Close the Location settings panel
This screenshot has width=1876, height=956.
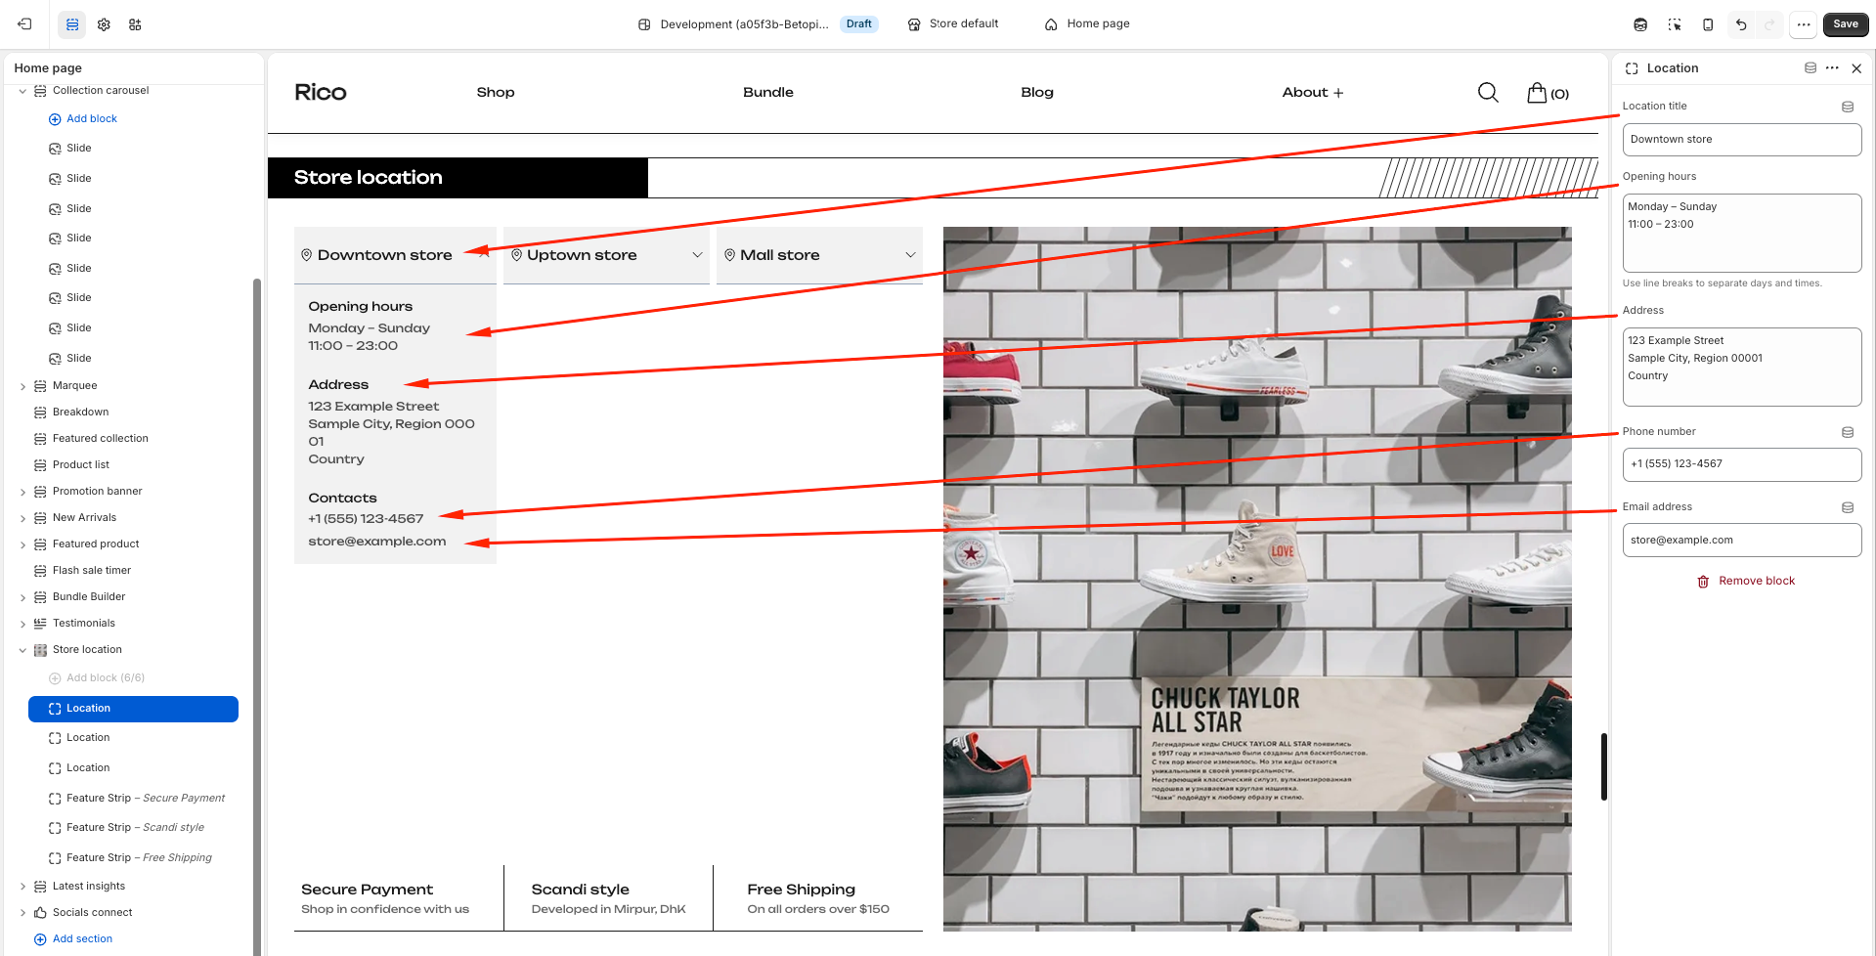1856,68
